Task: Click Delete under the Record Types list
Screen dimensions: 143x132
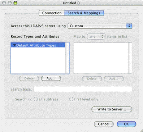Action: (29, 78)
